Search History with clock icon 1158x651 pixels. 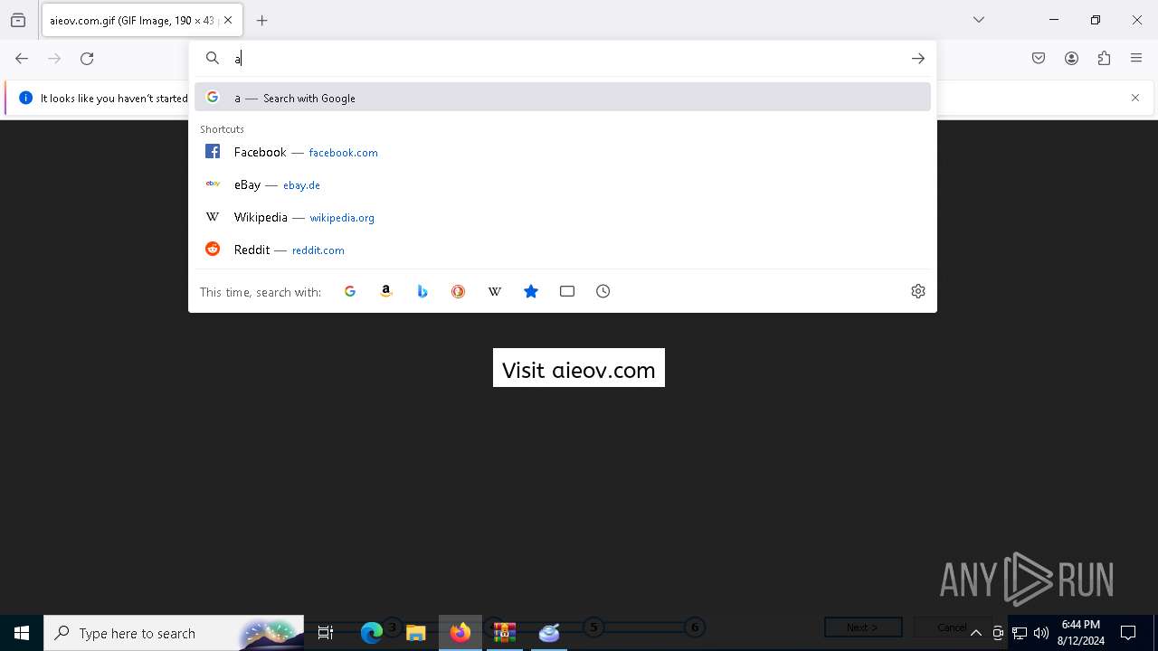coord(603,291)
